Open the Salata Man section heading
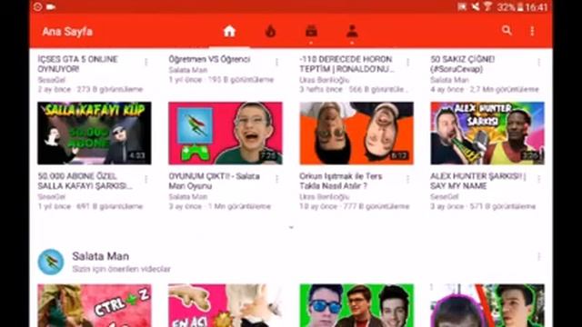582x327 pixels. (101, 256)
